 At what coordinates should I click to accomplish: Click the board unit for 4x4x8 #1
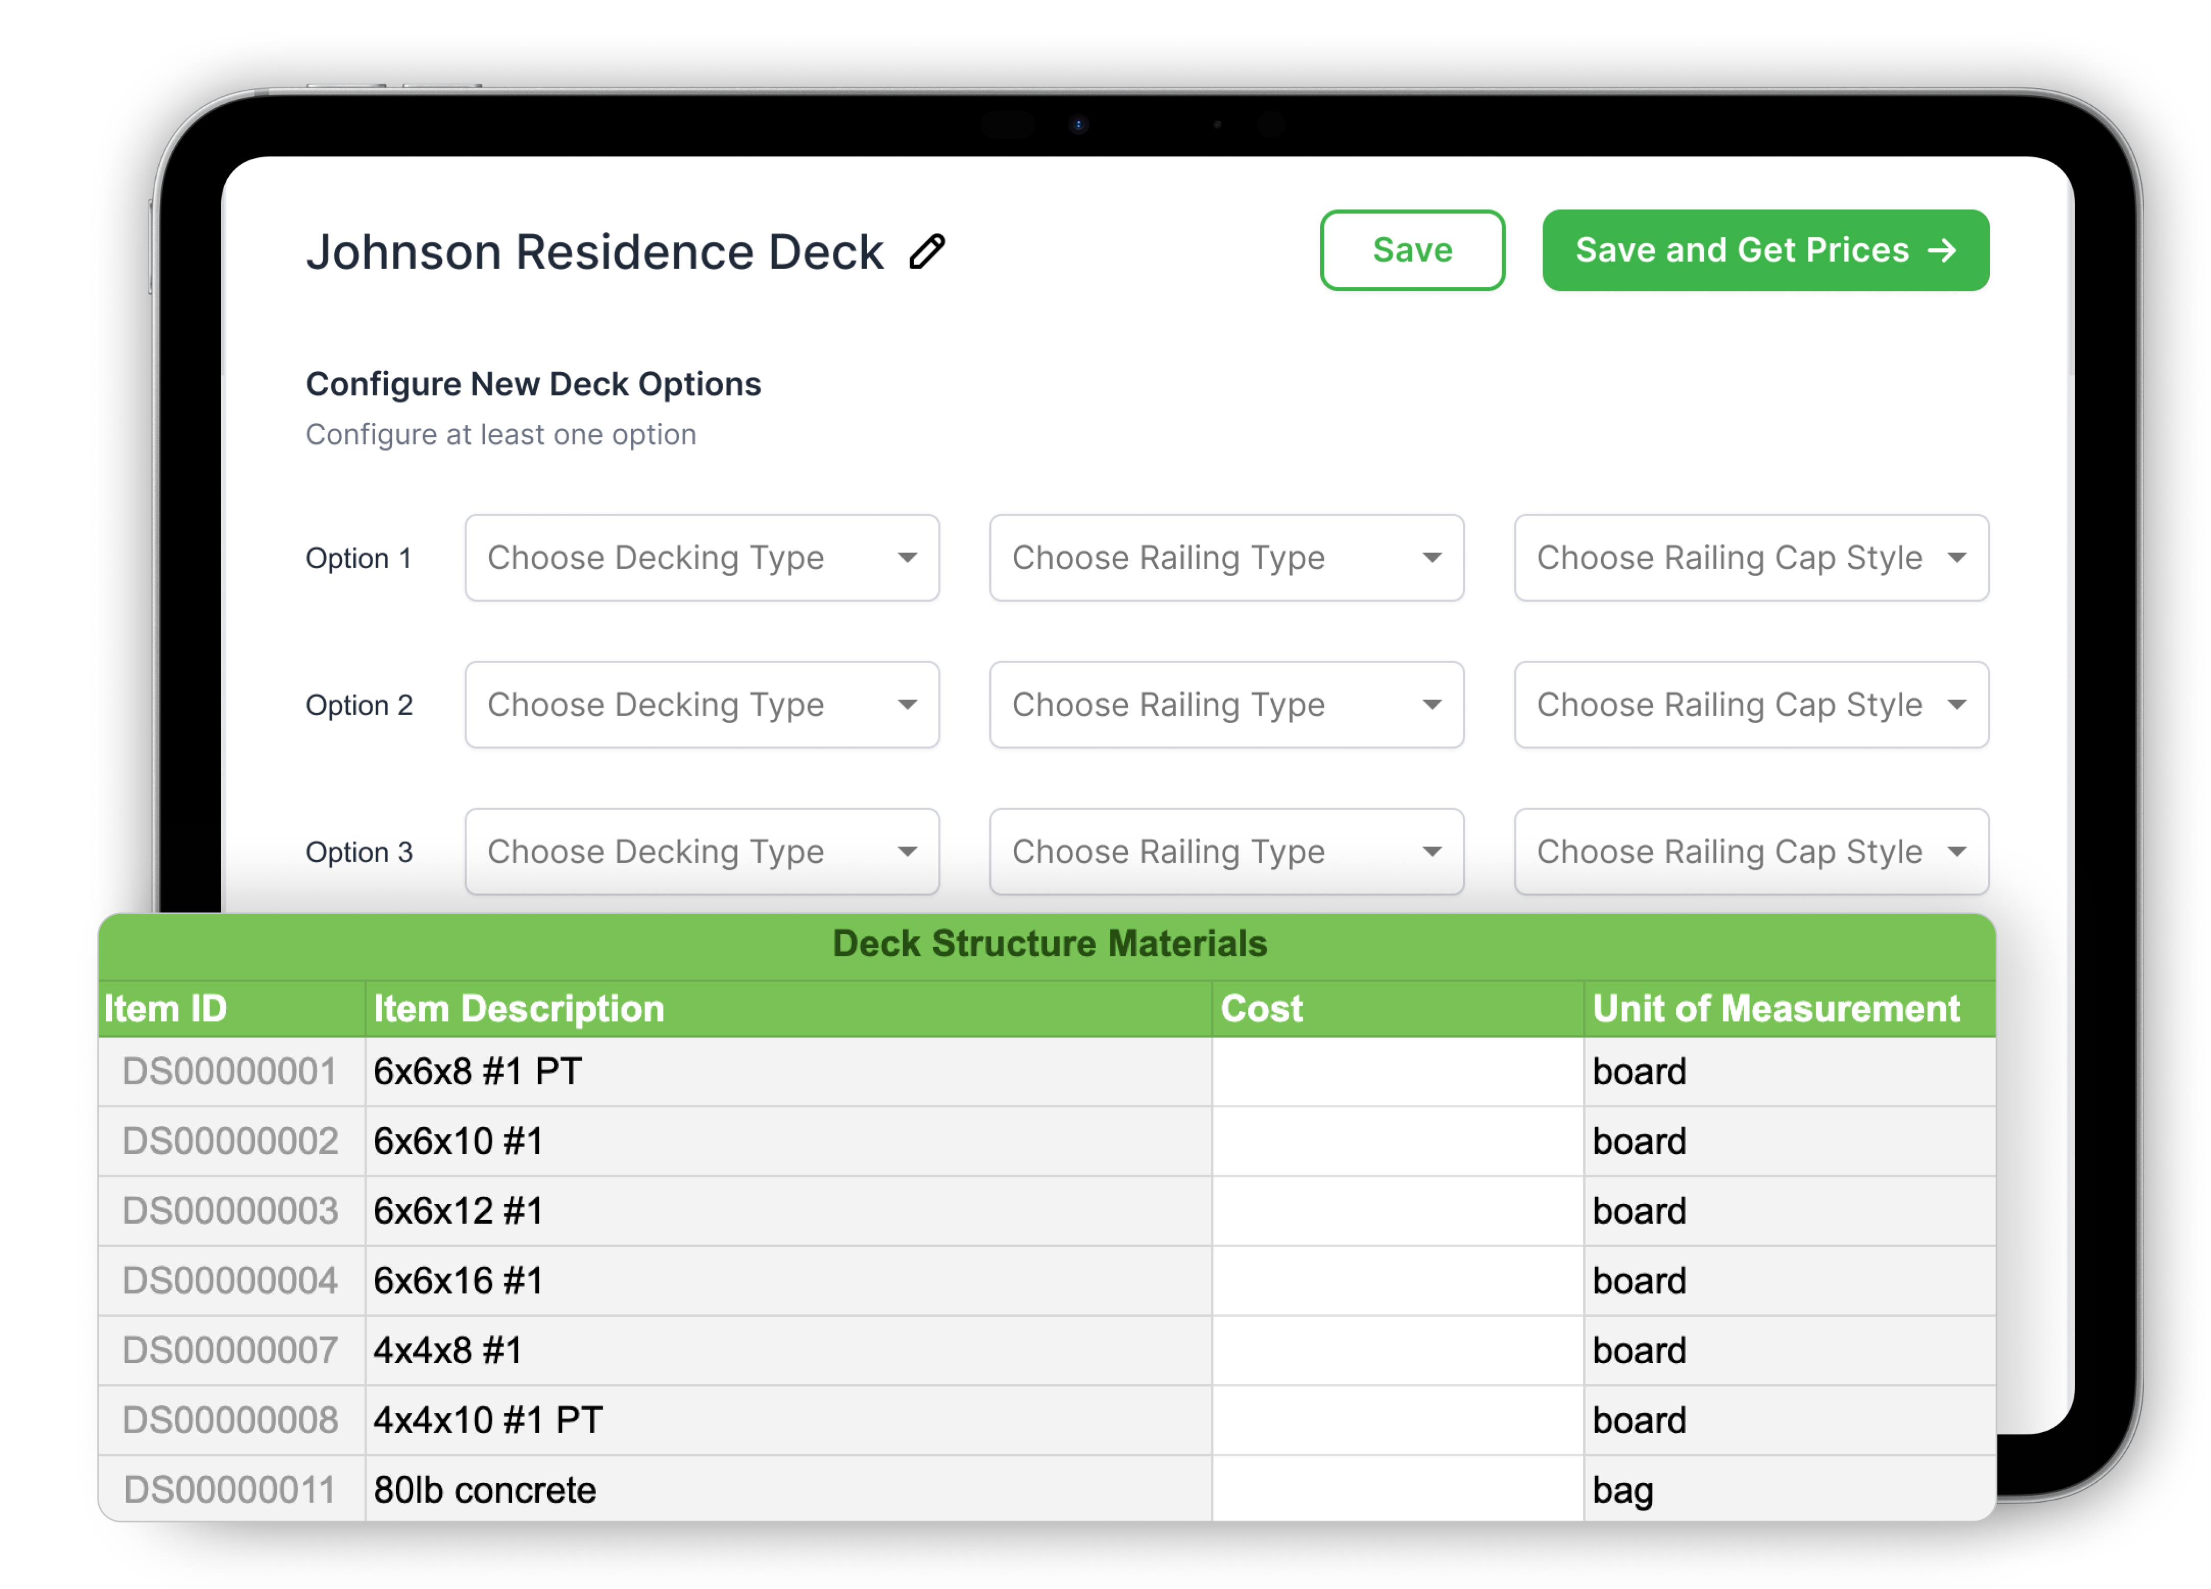tap(1790, 1351)
